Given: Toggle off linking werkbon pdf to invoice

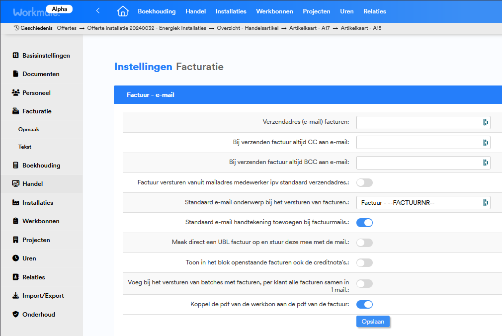Looking at the screenshot, I should click(x=364, y=304).
